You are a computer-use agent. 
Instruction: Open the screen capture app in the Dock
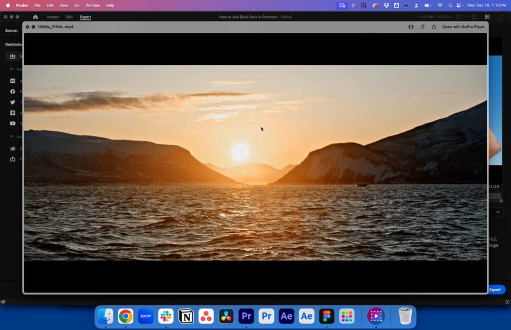click(376, 316)
